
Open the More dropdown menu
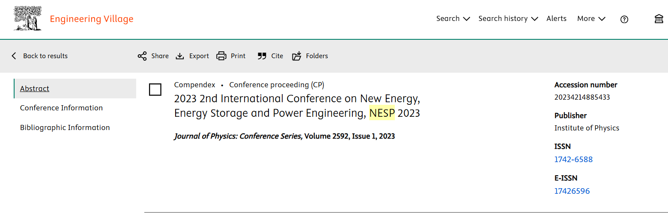click(x=591, y=19)
